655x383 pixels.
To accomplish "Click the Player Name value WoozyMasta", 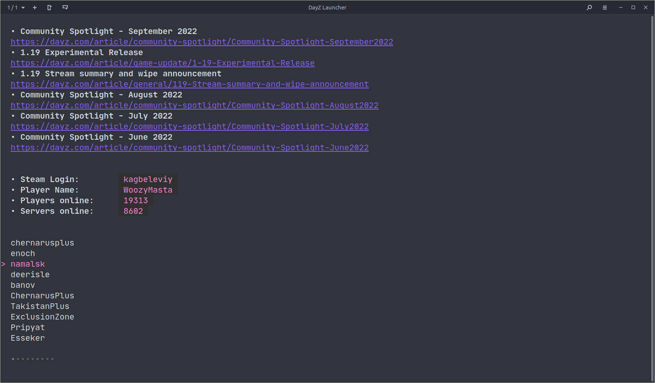I will (148, 190).
